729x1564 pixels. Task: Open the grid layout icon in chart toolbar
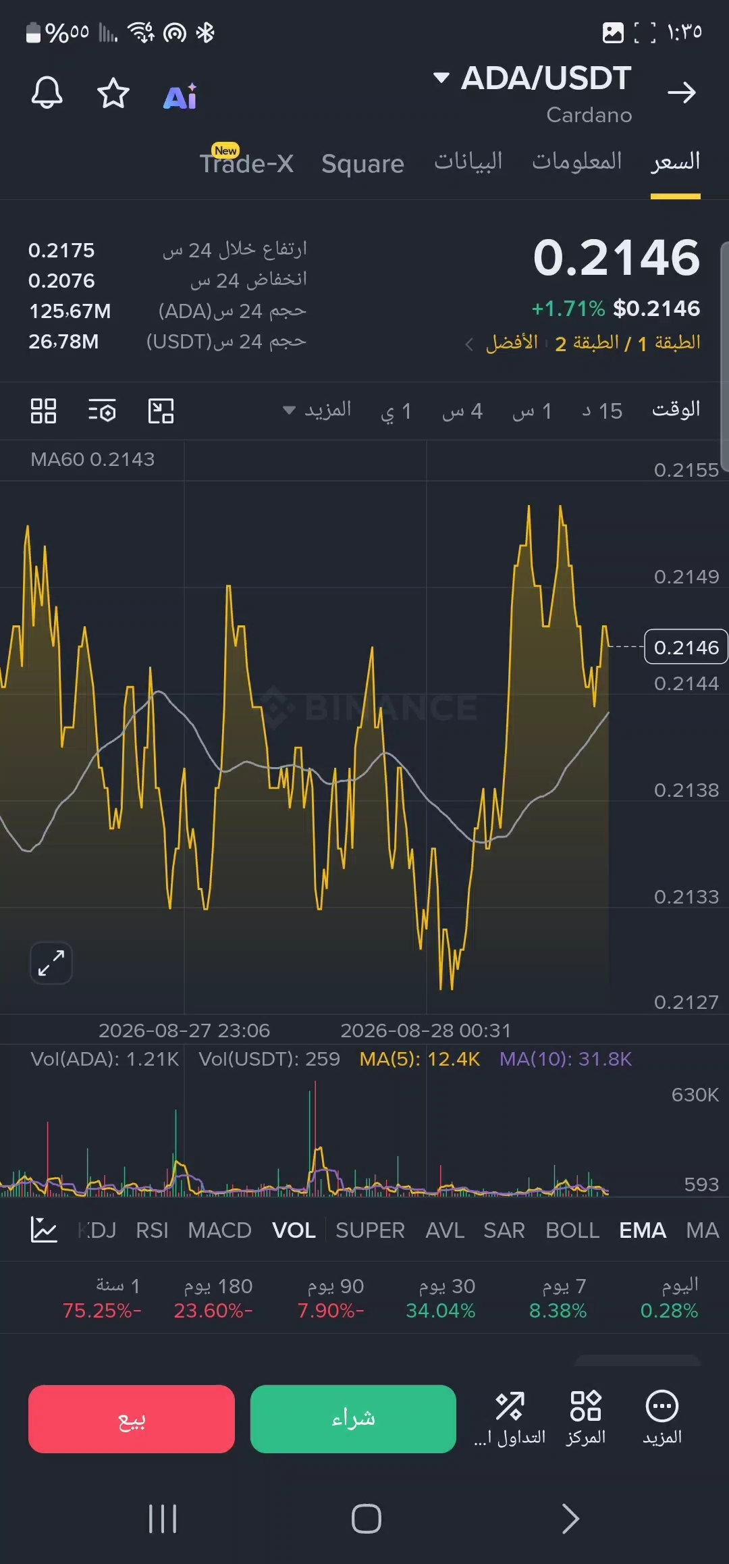(43, 411)
